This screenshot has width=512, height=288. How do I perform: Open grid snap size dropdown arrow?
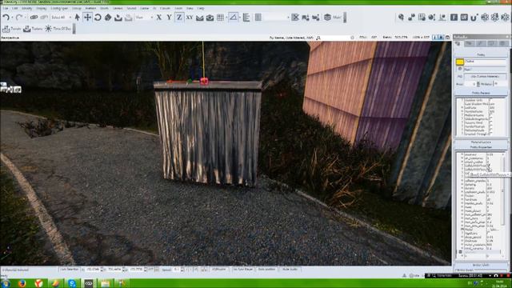[226, 18]
